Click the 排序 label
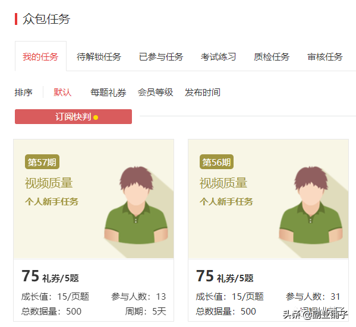 coord(24,93)
